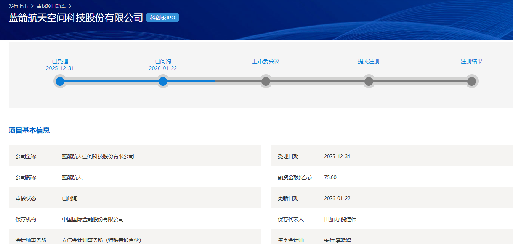Click the 立信会计师事务所 accounting firm entry

coord(101,240)
